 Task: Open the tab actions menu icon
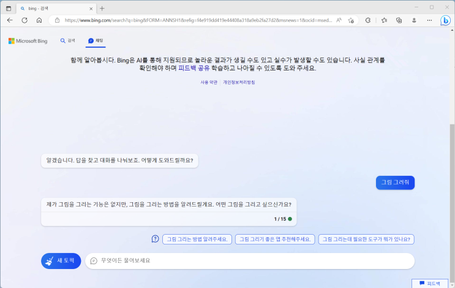pos(9,9)
